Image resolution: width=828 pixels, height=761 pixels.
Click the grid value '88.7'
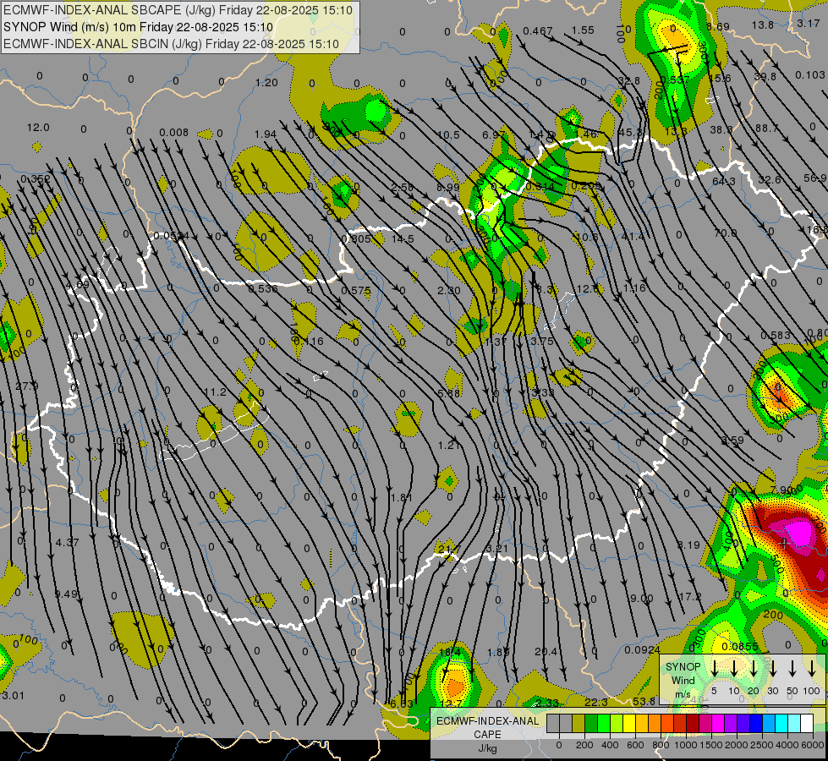pyautogui.click(x=766, y=128)
